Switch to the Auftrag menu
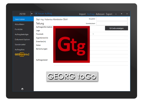This screenshot has width=143, height=103. pos(91,14)
